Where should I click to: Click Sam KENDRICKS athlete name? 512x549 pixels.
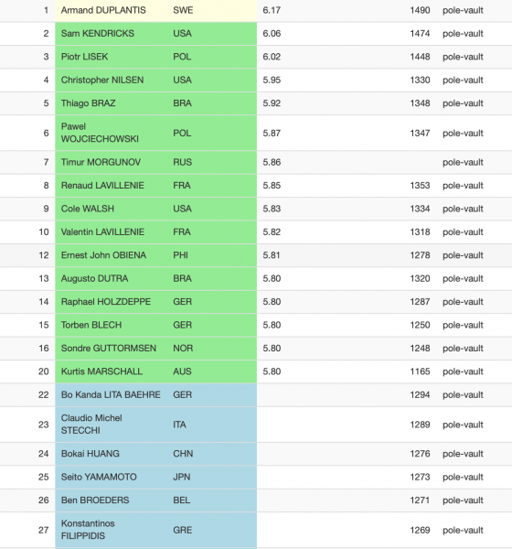(98, 34)
